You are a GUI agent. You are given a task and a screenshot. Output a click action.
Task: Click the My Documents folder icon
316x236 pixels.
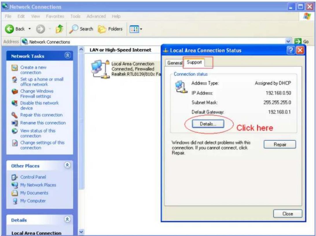point(14,193)
